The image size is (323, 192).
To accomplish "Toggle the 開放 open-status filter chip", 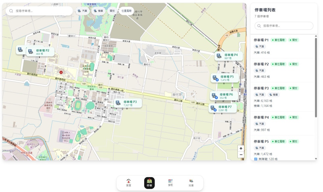I will point(112,11).
